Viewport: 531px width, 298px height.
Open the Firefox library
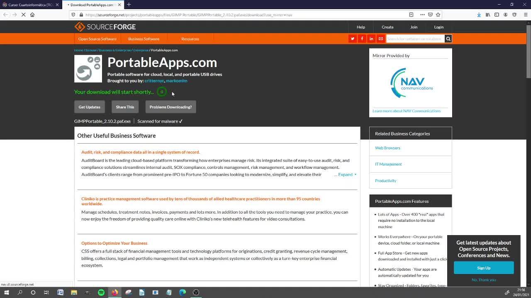pyautogui.click(x=488, y=15)
